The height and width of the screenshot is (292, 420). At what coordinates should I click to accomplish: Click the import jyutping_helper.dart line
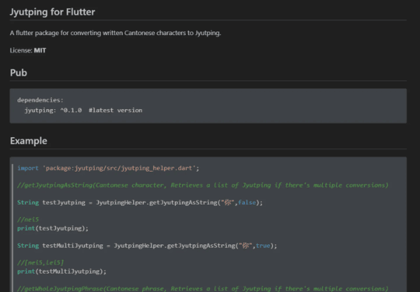[108, 168]
